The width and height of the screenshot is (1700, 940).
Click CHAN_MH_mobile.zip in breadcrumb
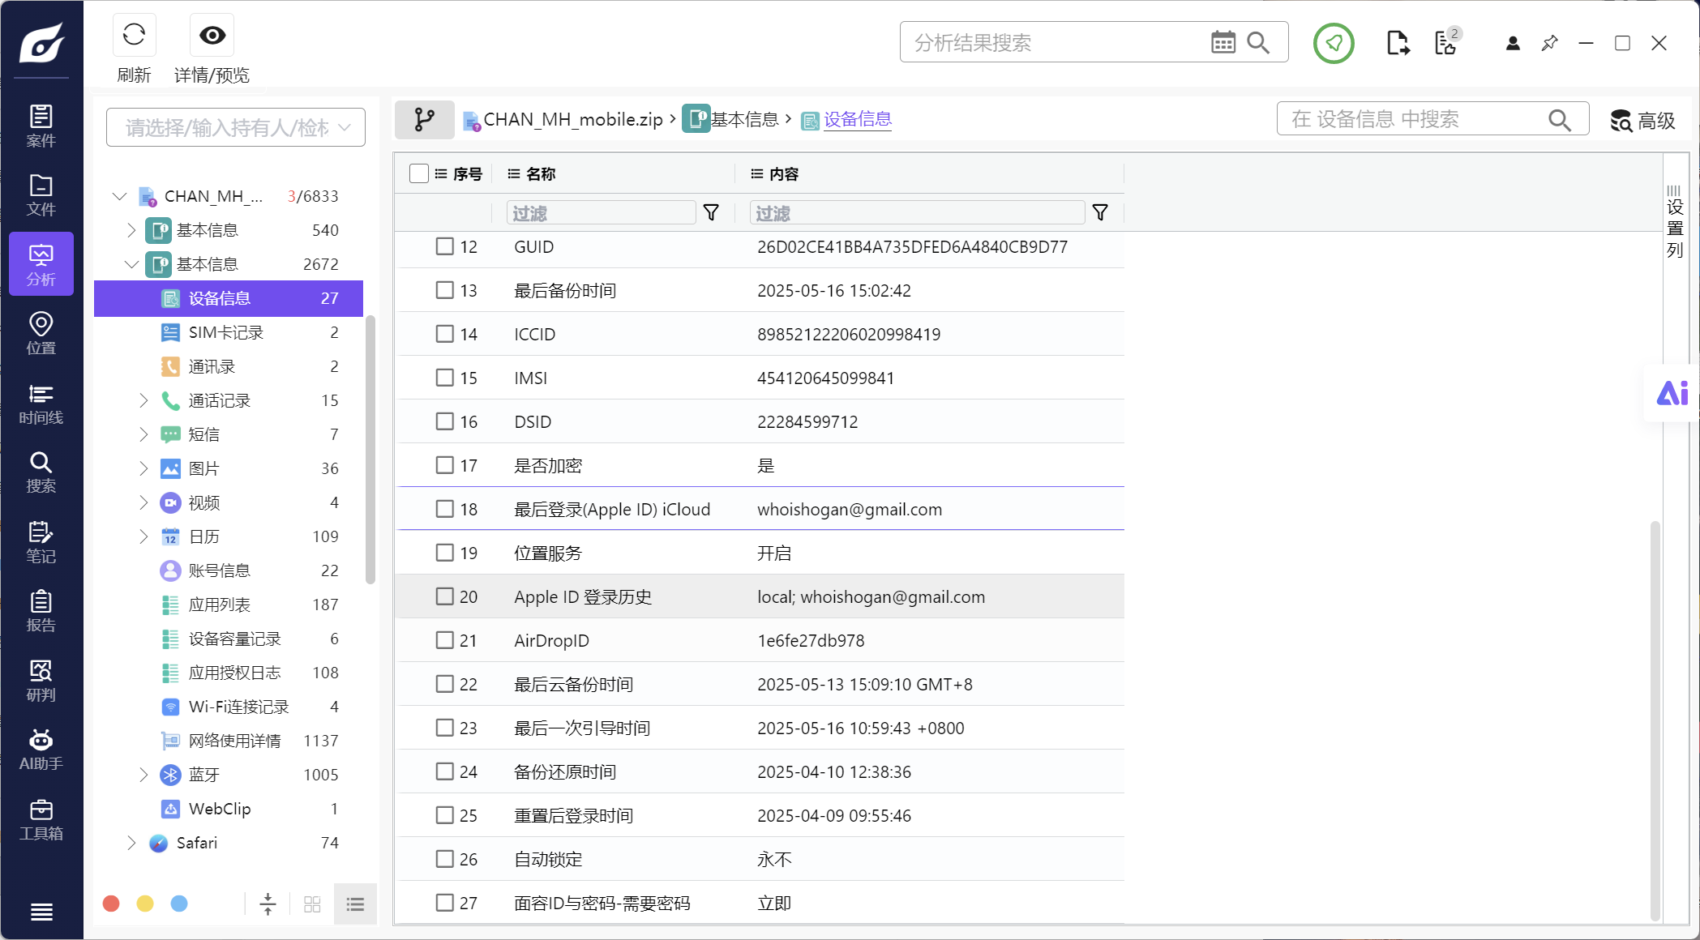[573, 120]
